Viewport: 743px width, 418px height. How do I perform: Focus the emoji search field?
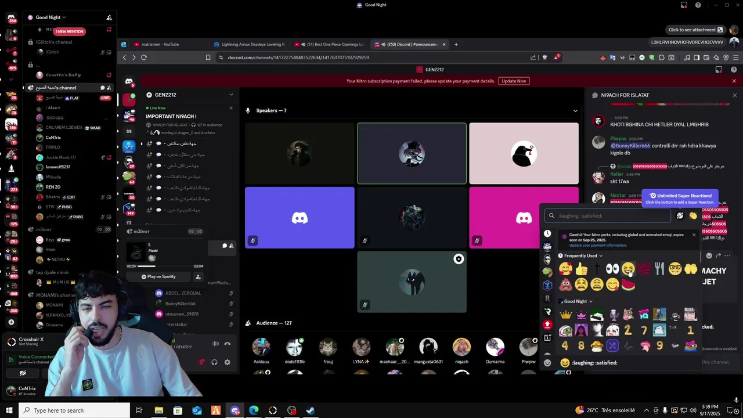608,215
